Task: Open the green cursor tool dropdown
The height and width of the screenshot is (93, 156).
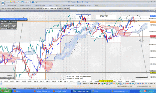Action: (117, 84)
